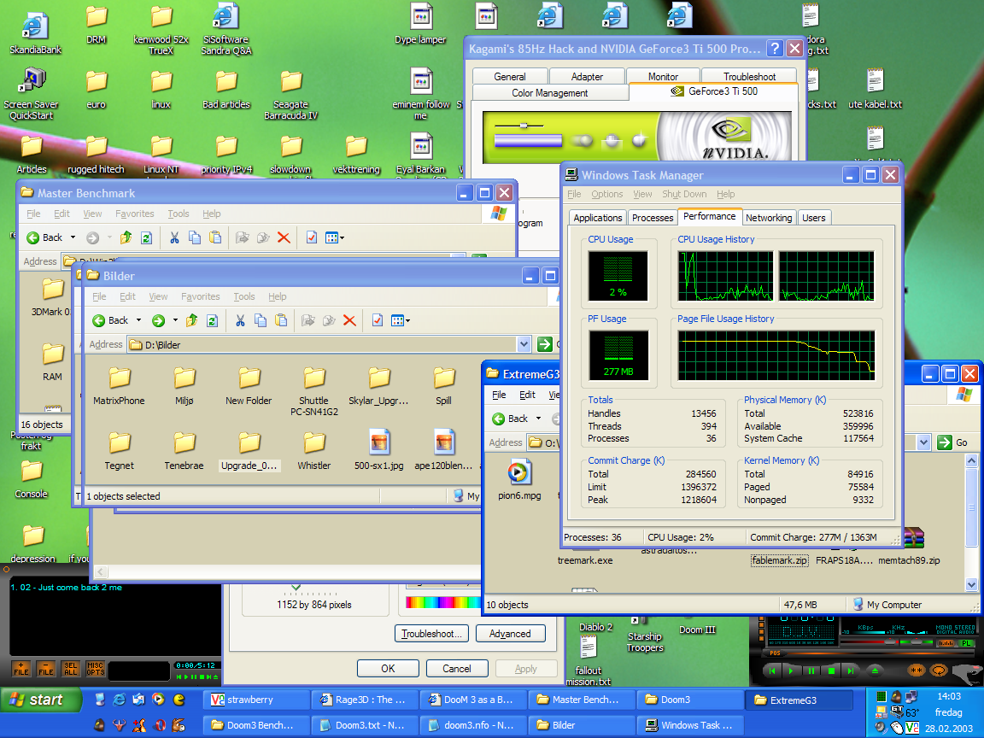The height and width of the screenshot is (738, 984).
Task: Open Back history dropdown in Master Benchmark
Action: [73, 237]
